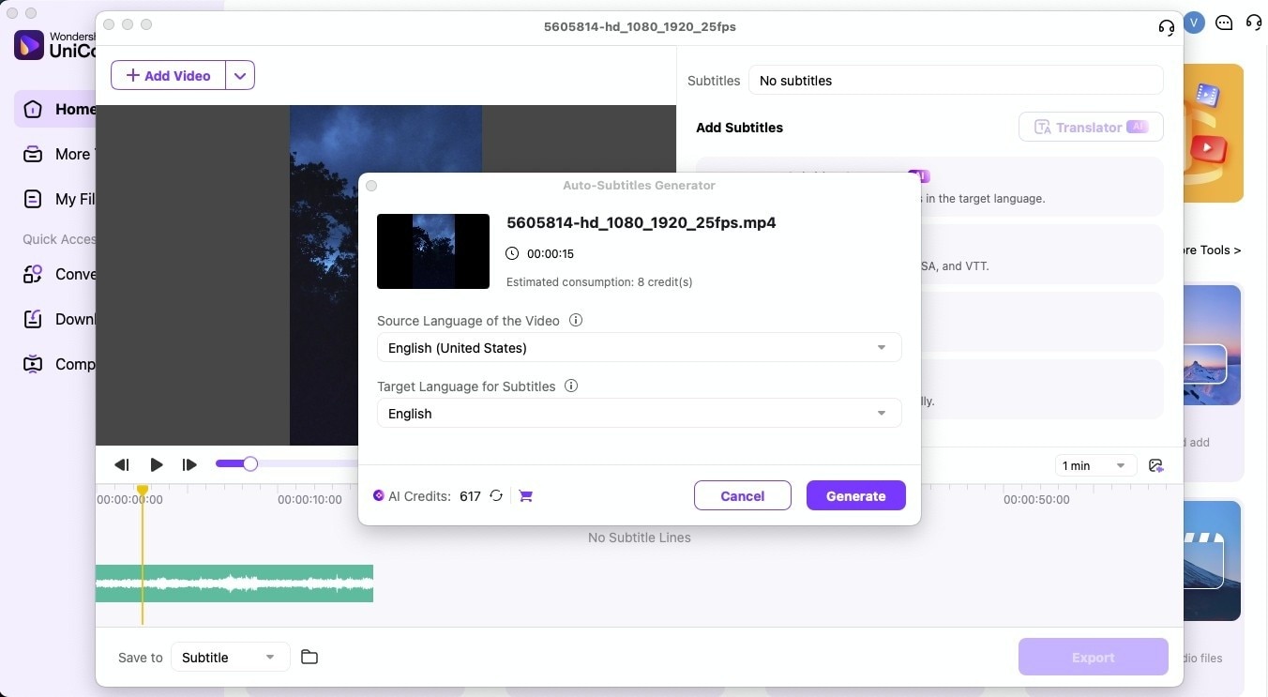
Task: Go to Home in the sidebar
Action: click(x=56, y=109)
